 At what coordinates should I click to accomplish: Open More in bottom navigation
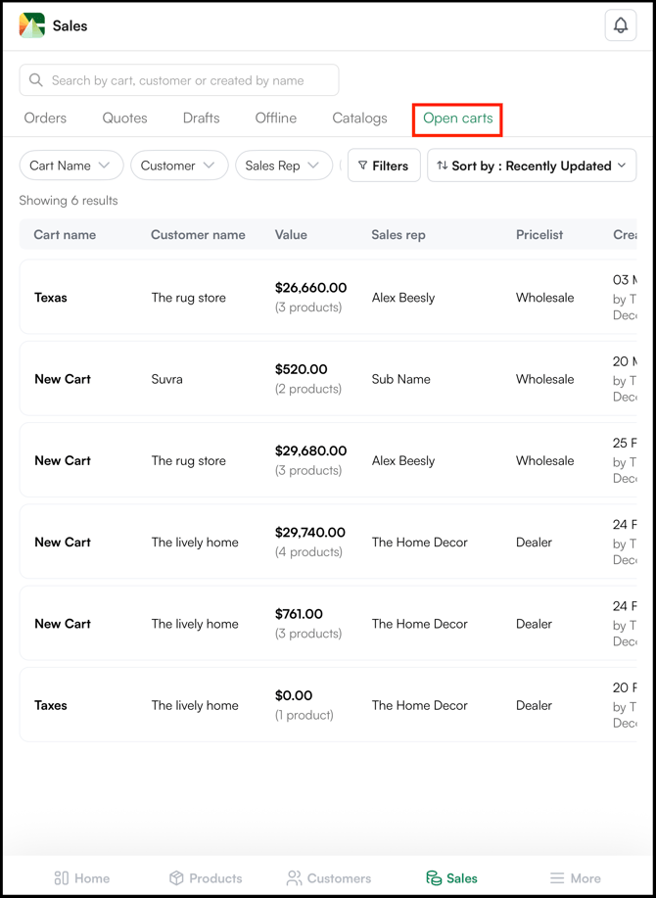[575, 878]
